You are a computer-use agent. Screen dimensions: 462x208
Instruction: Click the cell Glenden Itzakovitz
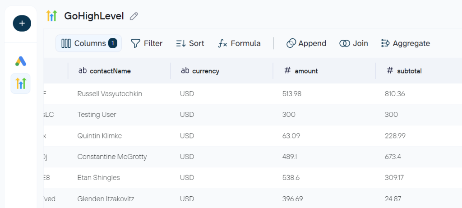click(106, 199)
